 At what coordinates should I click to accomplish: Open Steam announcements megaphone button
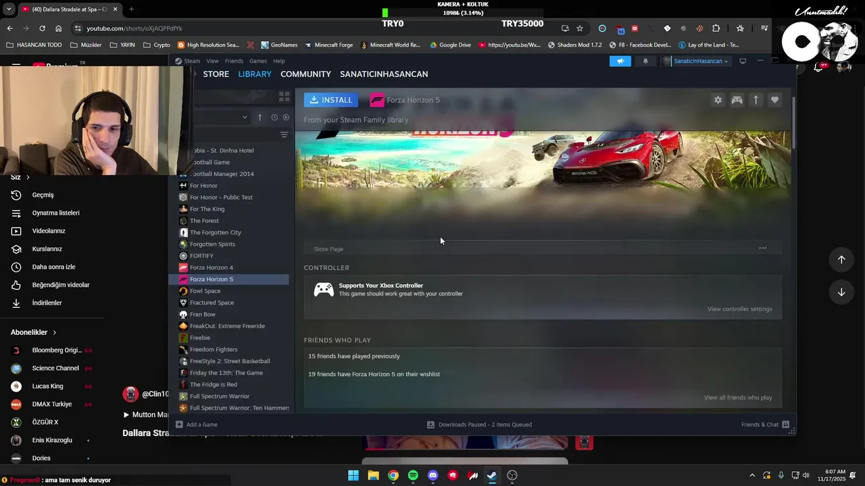click(620, 61)
